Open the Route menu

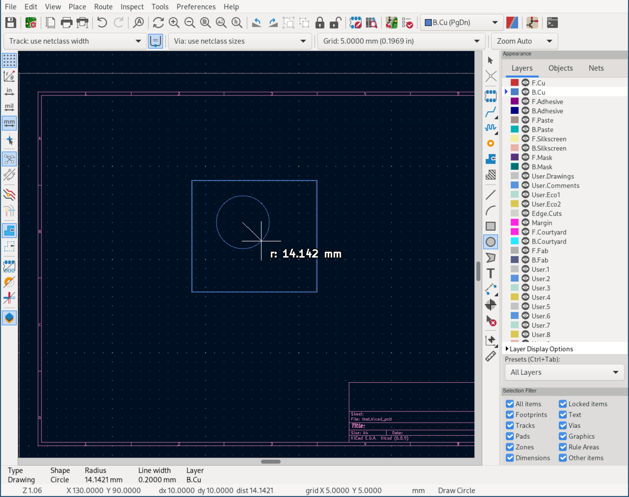coord(103,7)
